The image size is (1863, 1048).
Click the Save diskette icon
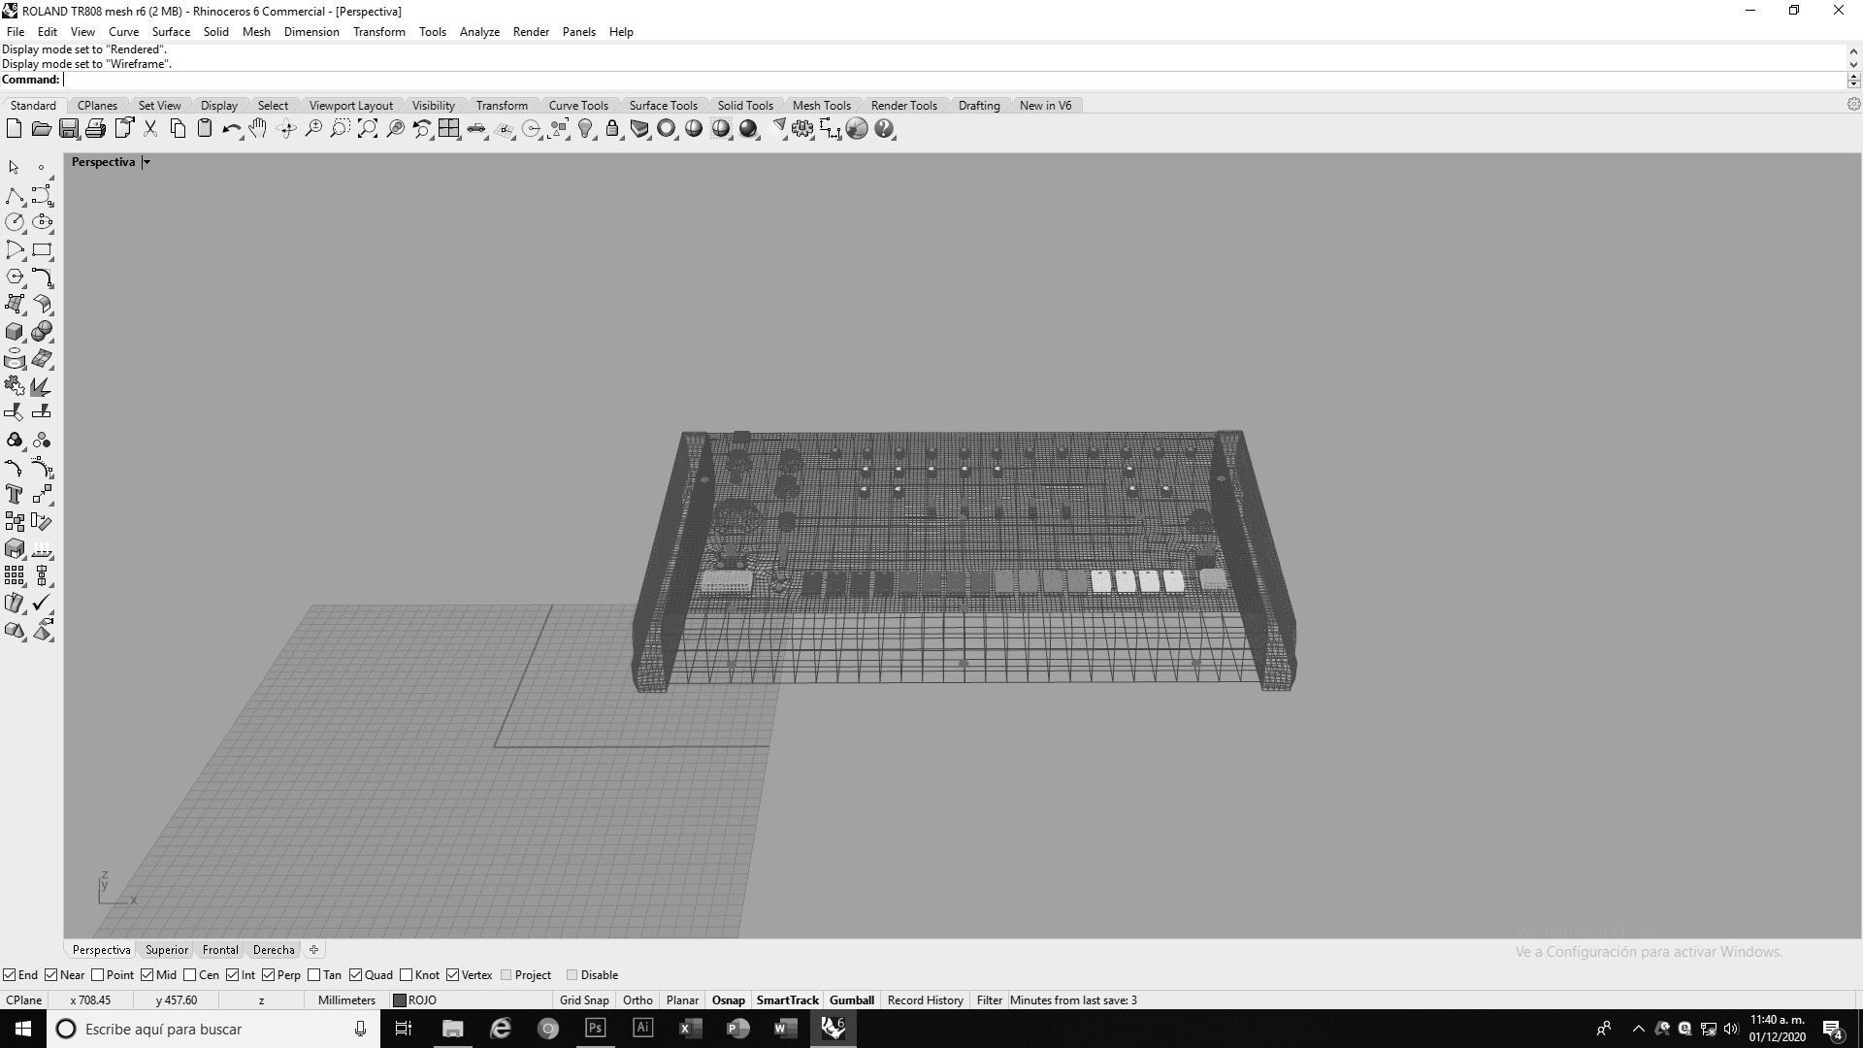pyautogui.click(x=68, y=128)
